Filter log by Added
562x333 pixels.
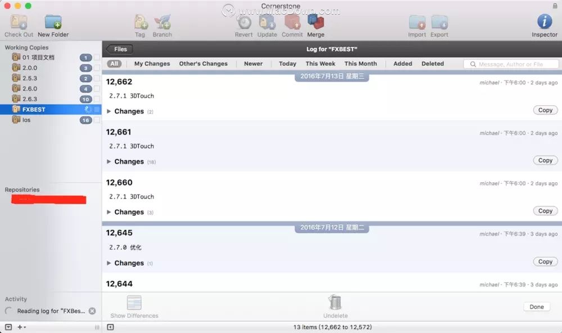tap(402, 64)
